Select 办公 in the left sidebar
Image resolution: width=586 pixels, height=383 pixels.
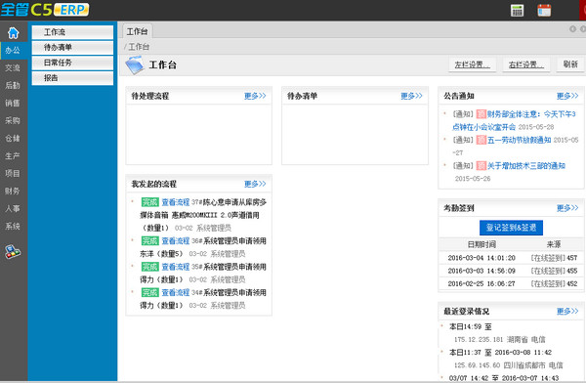tap(13, 51)
